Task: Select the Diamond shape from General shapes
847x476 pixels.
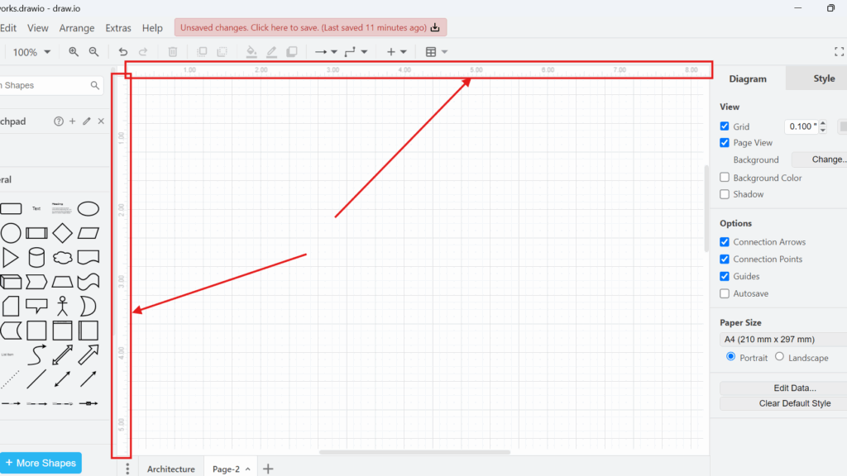Action: (62, 233)
